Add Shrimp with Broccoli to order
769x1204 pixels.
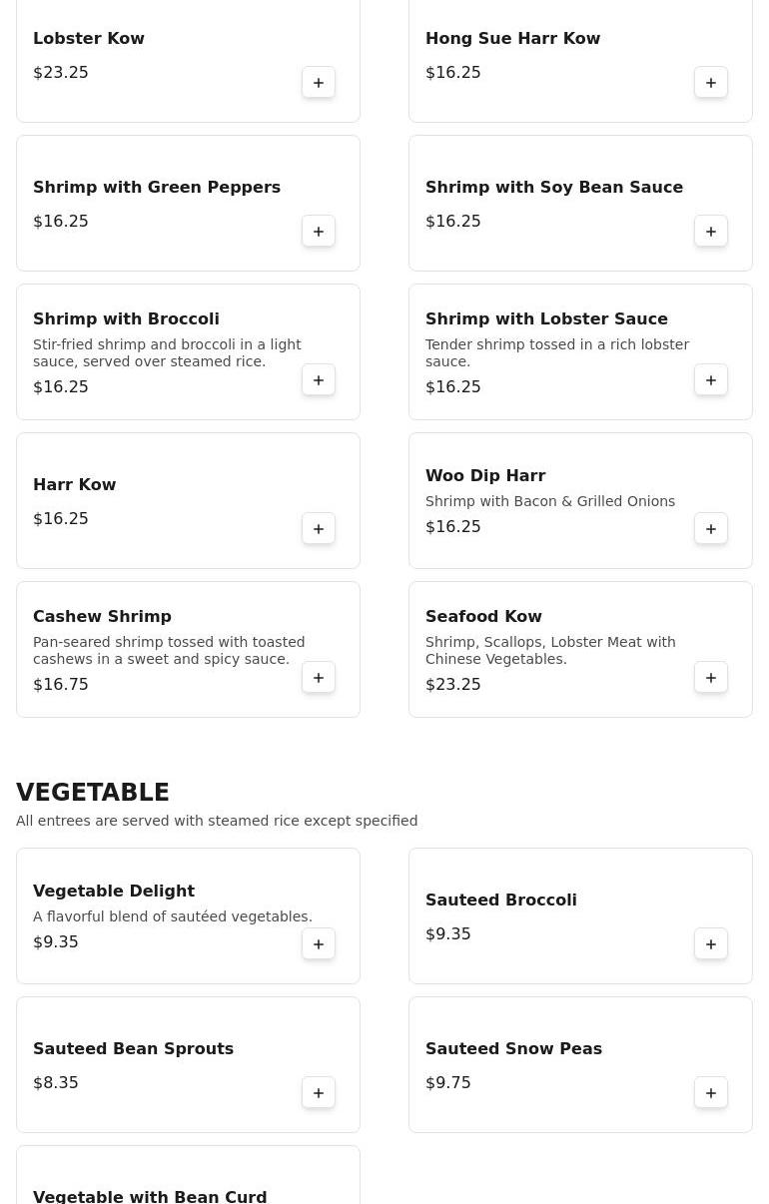click(x=319, y=380)
